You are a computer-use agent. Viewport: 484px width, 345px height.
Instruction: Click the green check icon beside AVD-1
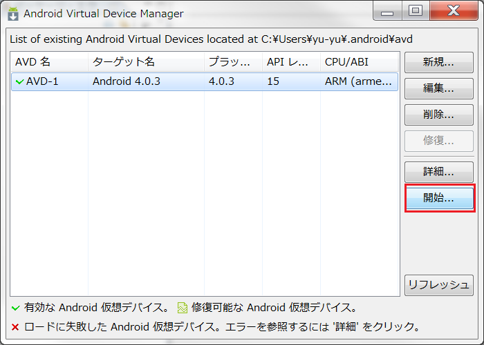pos(20,81)
